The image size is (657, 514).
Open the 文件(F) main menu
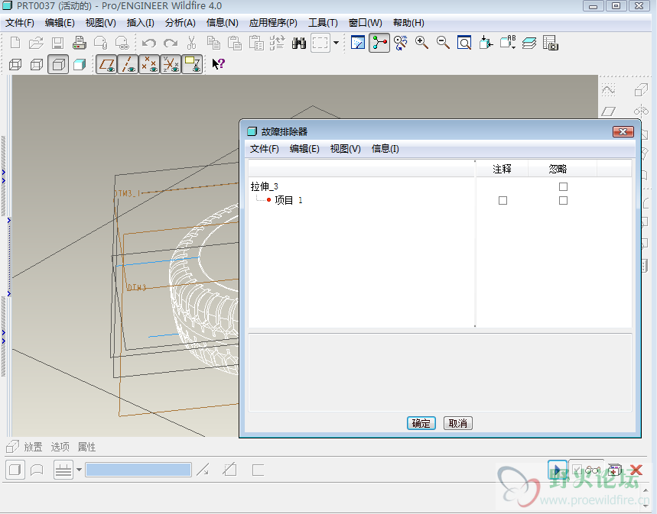(x=20, y=23)
